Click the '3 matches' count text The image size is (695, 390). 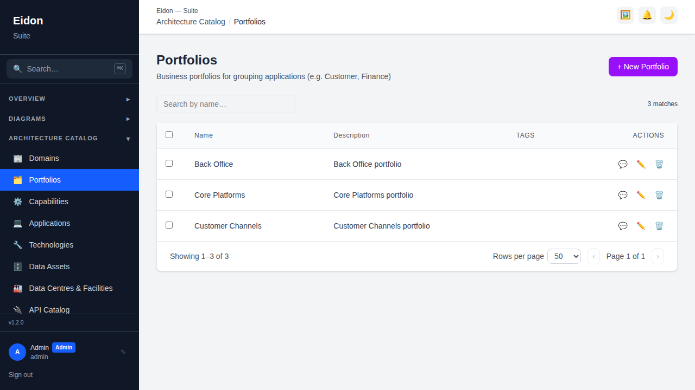[x=662, y=104]
